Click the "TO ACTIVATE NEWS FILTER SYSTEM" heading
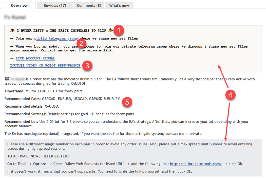266x178 pixels. click(38, 156)
